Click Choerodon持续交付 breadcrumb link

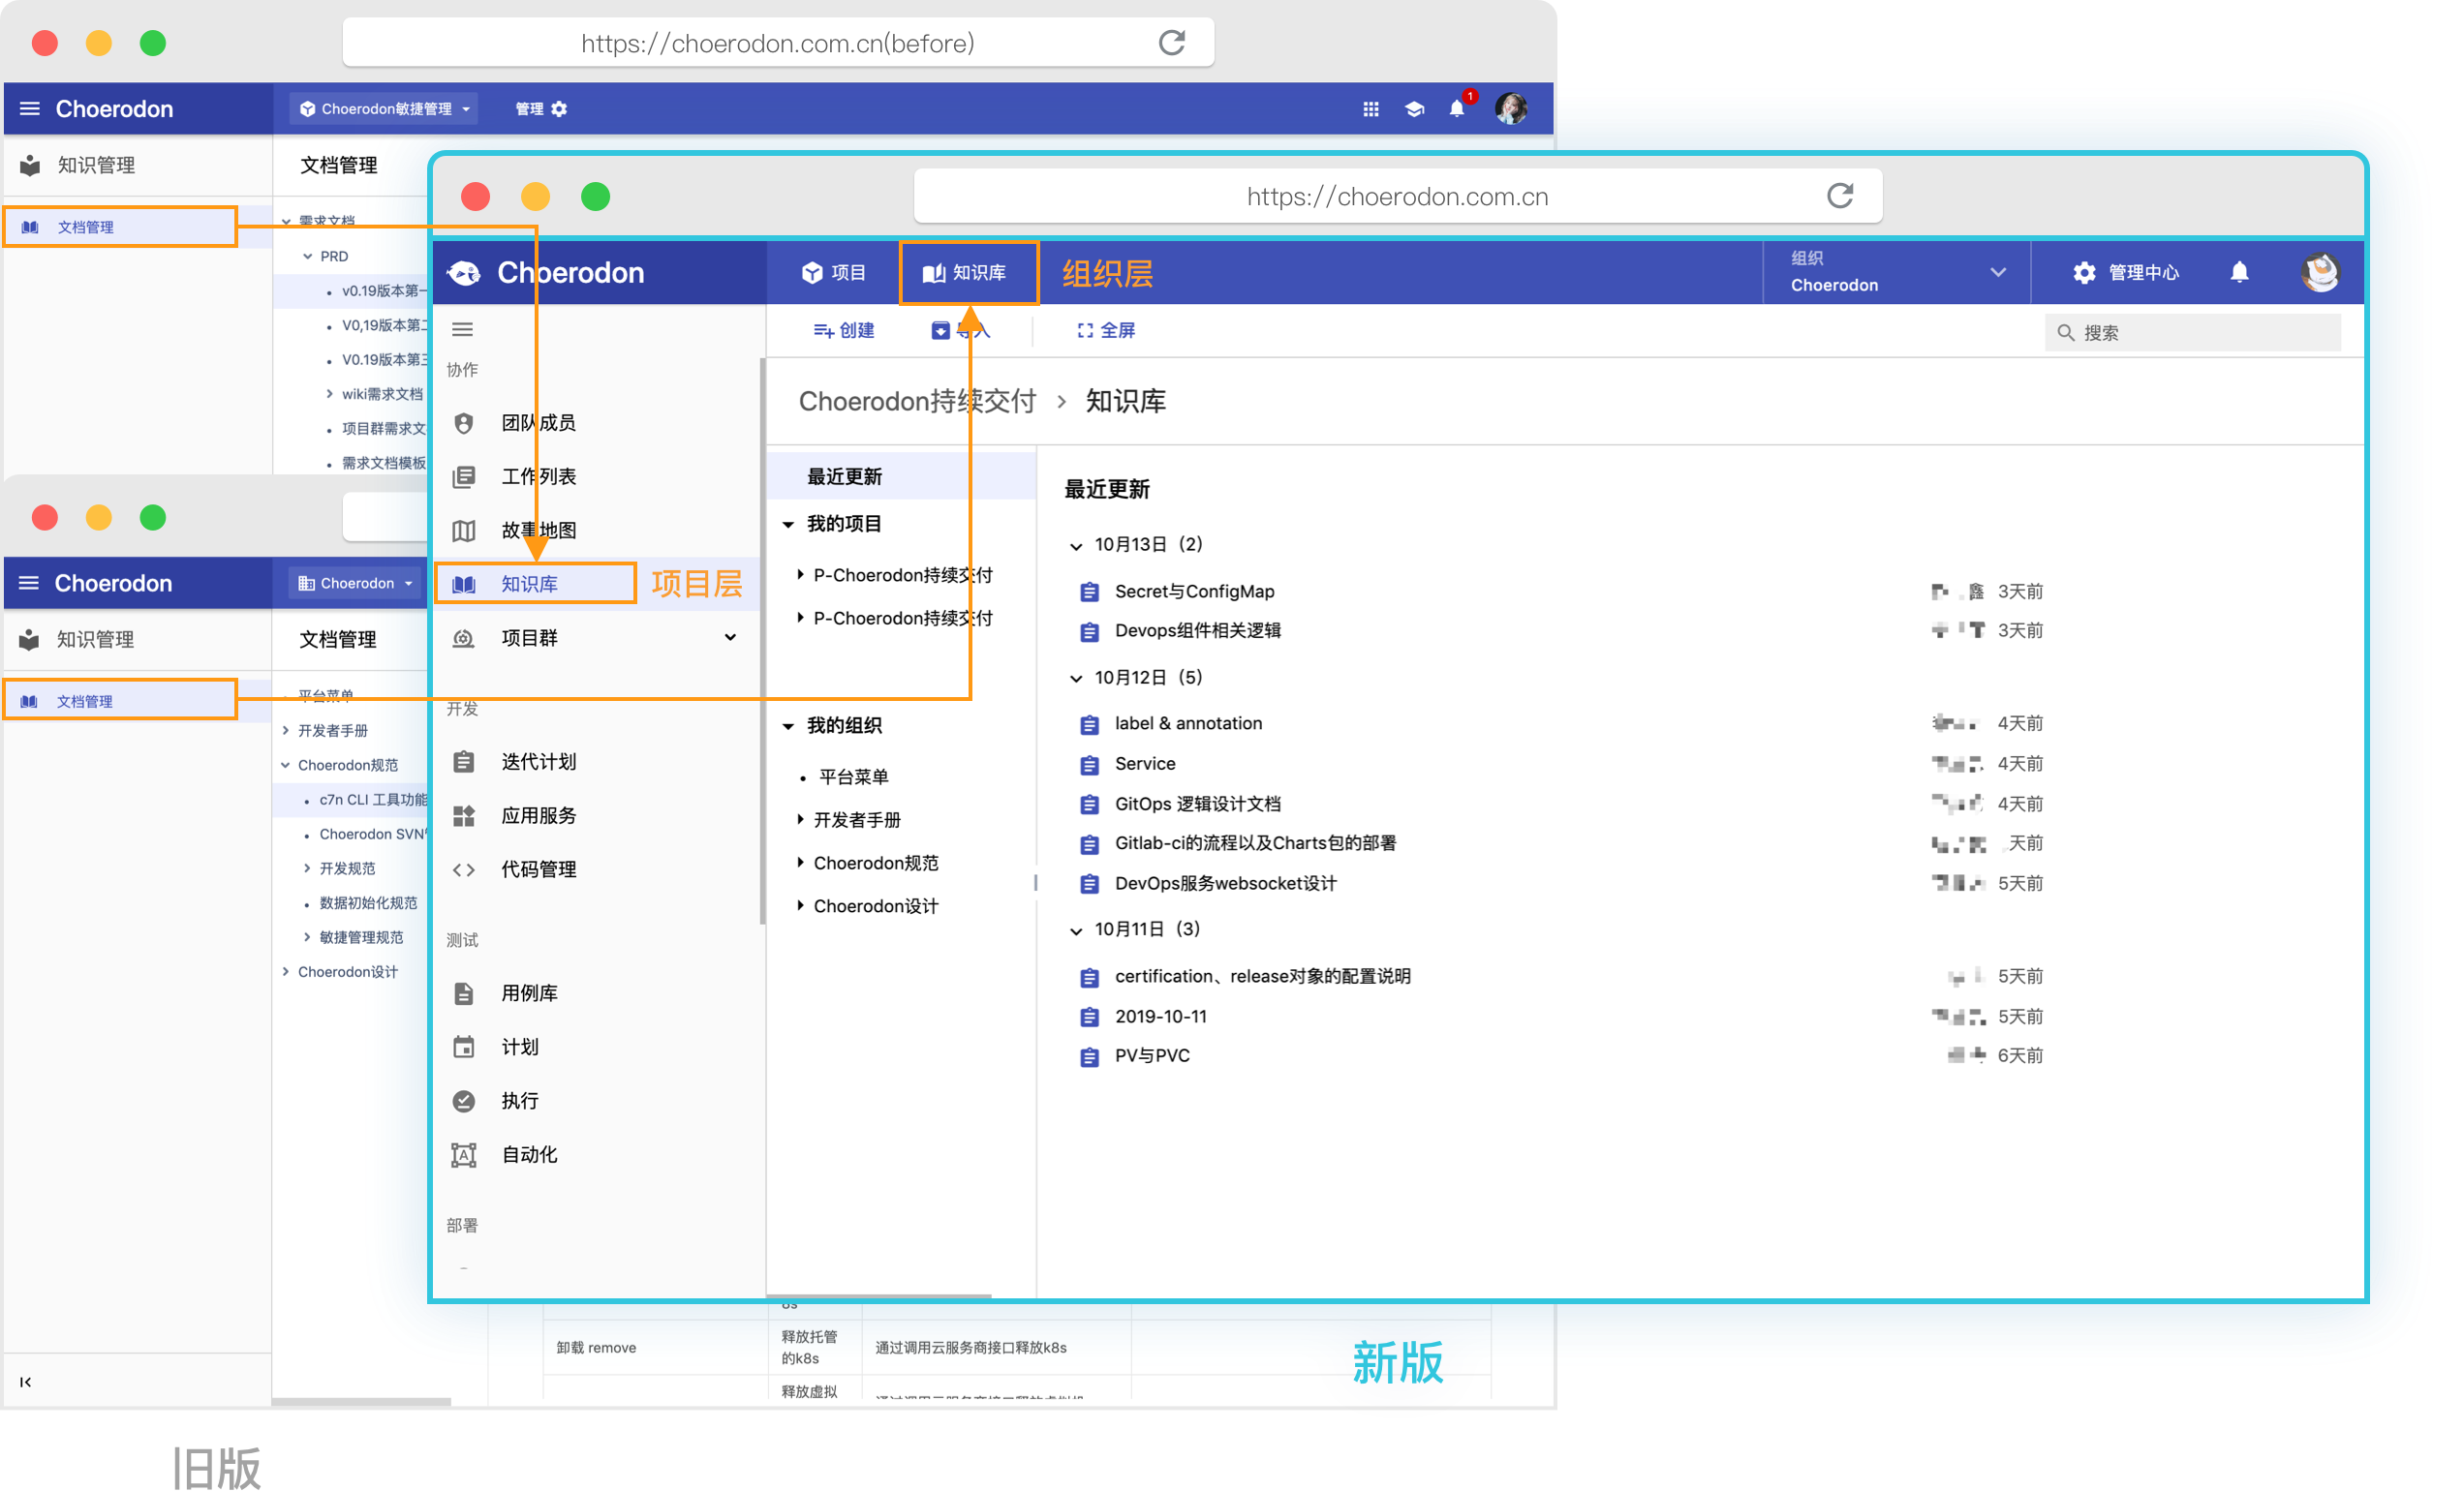(917, 401)
